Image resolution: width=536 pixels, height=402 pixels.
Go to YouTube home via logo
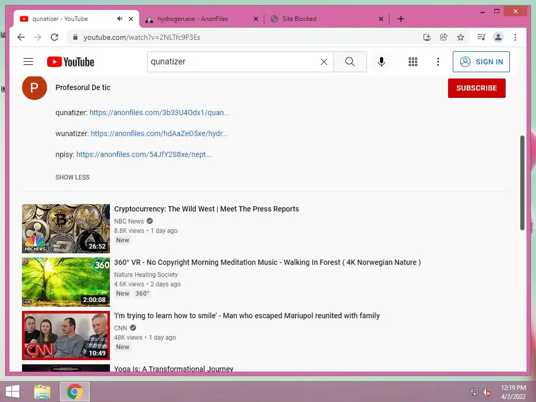pos(71,62)
